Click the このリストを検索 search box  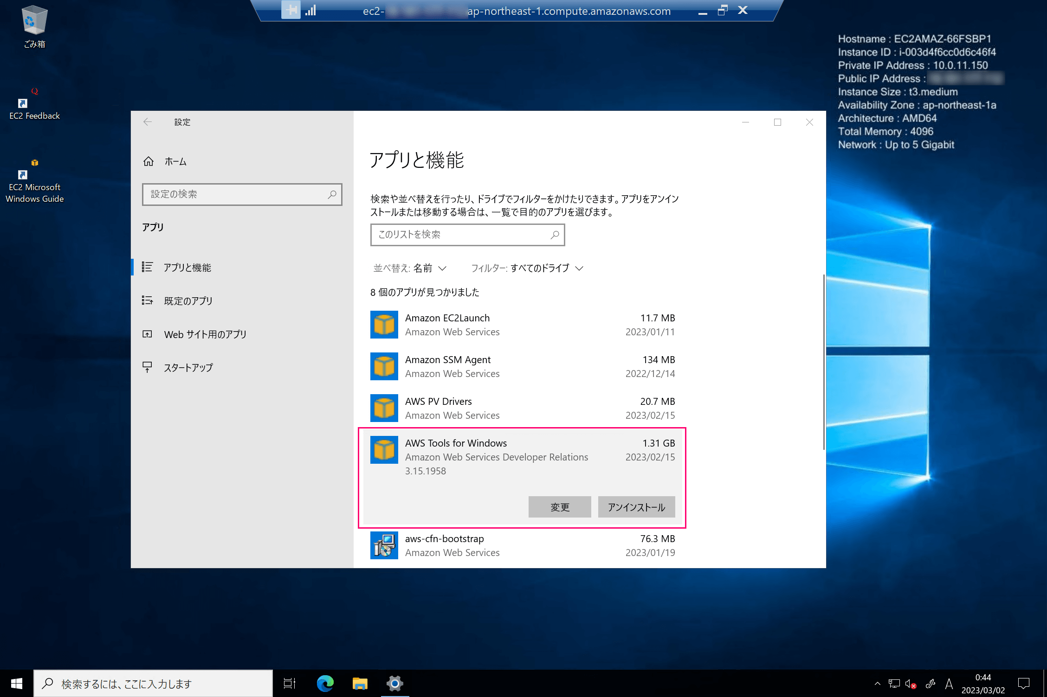[467, 235]
